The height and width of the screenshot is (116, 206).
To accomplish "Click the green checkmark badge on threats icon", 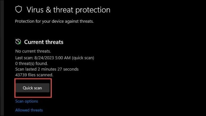I will 20,43.
